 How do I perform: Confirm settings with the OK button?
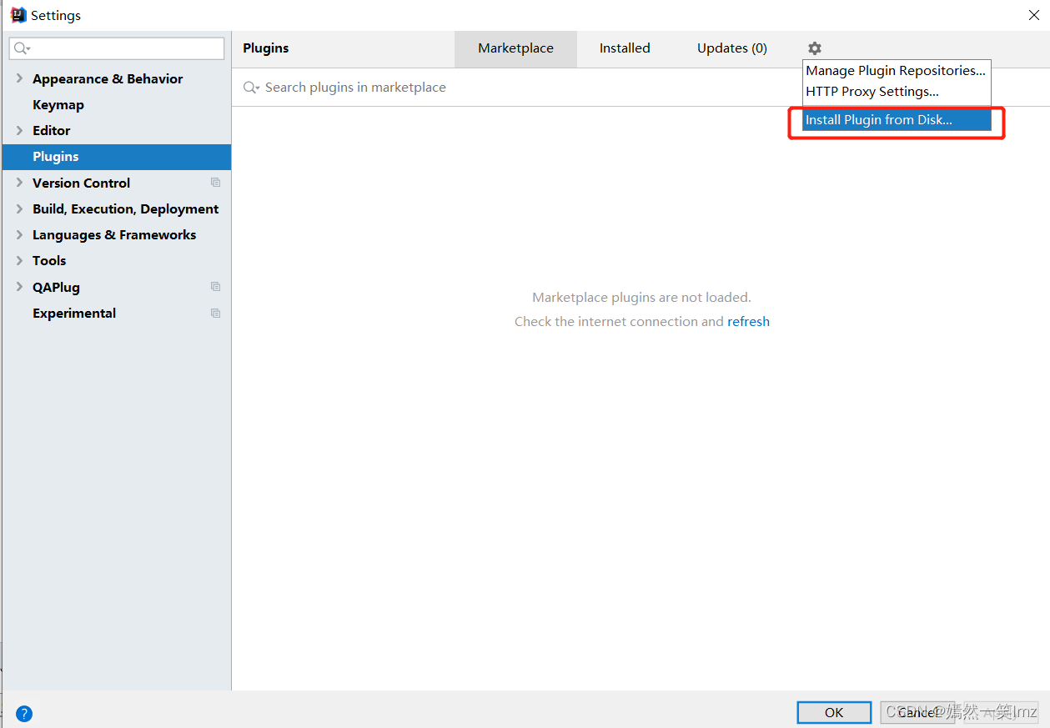tap(833, 712)
